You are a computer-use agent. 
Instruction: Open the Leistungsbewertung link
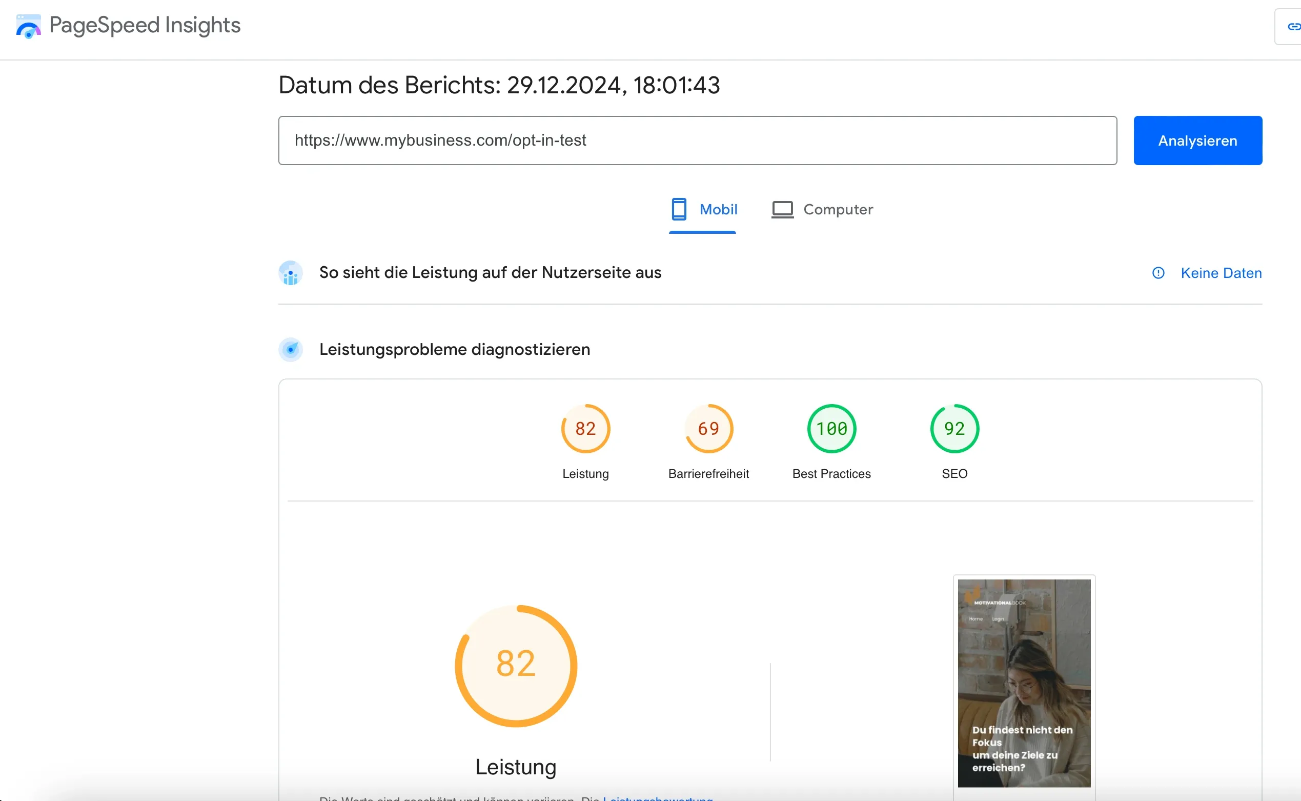pos(658,797)
